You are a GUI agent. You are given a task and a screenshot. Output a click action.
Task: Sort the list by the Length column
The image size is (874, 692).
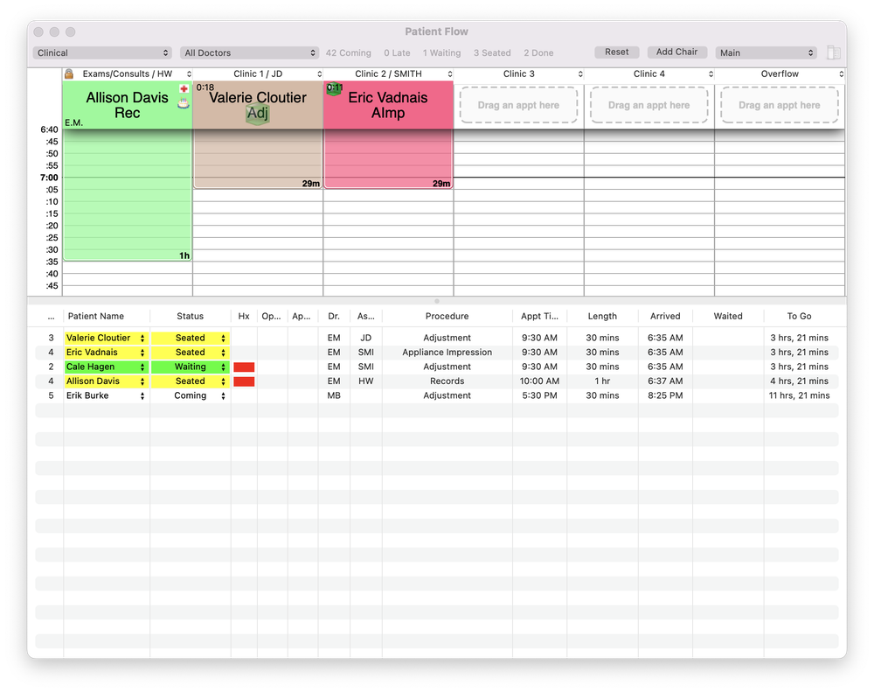tap(602, 317)
